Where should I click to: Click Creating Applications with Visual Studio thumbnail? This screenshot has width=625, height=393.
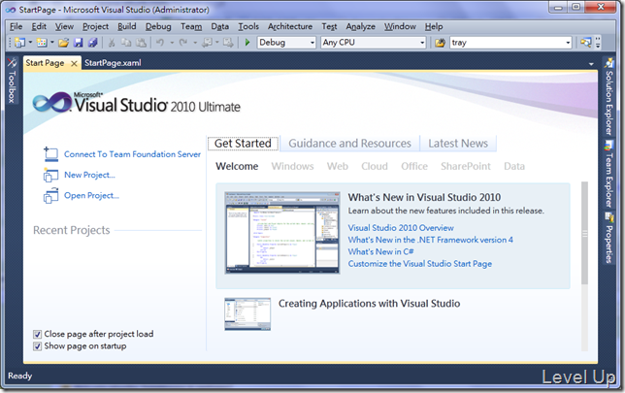pos(247,314)
